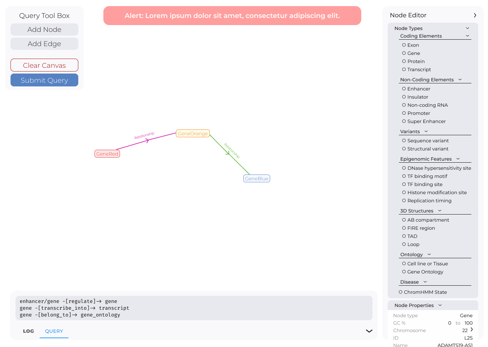
Task: Click the Clear Canvas button
Action: pyautogui.click(x=44, y=65)
